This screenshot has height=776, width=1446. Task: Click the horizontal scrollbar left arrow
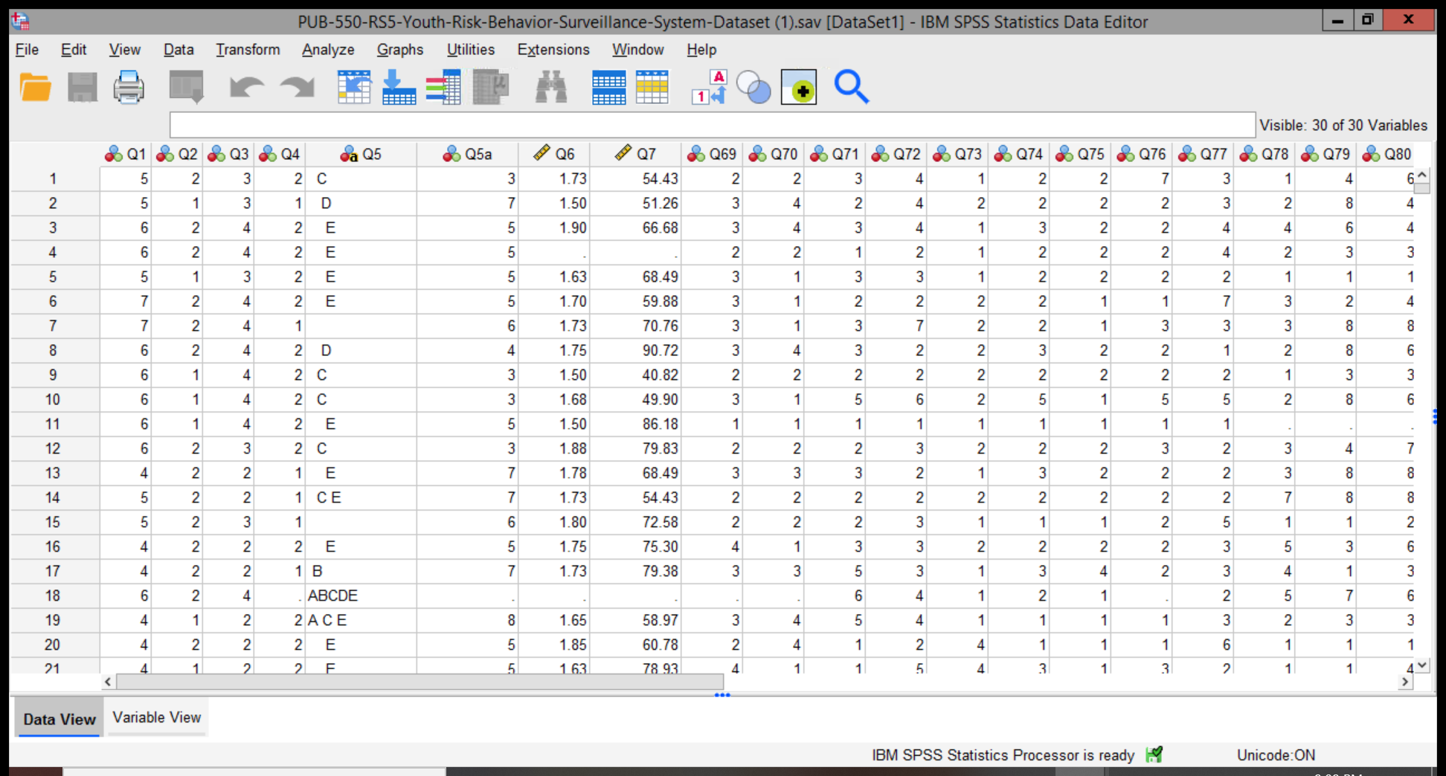[109, 682]
